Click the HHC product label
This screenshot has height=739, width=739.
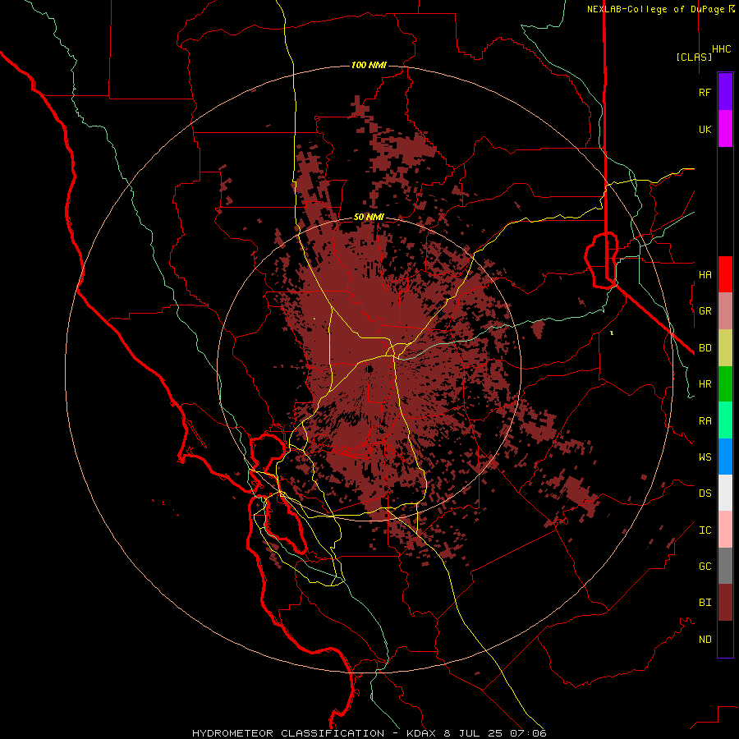coord(722,49)
